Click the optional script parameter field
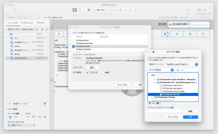The width and height of the screenshot is (218, 134). point(165,111)
